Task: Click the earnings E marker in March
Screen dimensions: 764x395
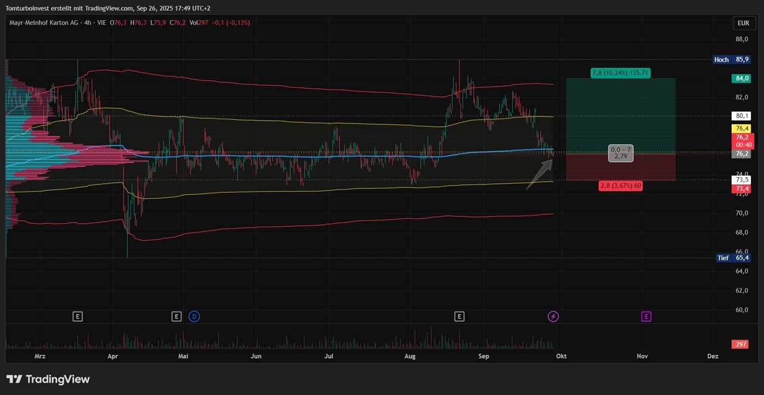Action: pos(77,316)
